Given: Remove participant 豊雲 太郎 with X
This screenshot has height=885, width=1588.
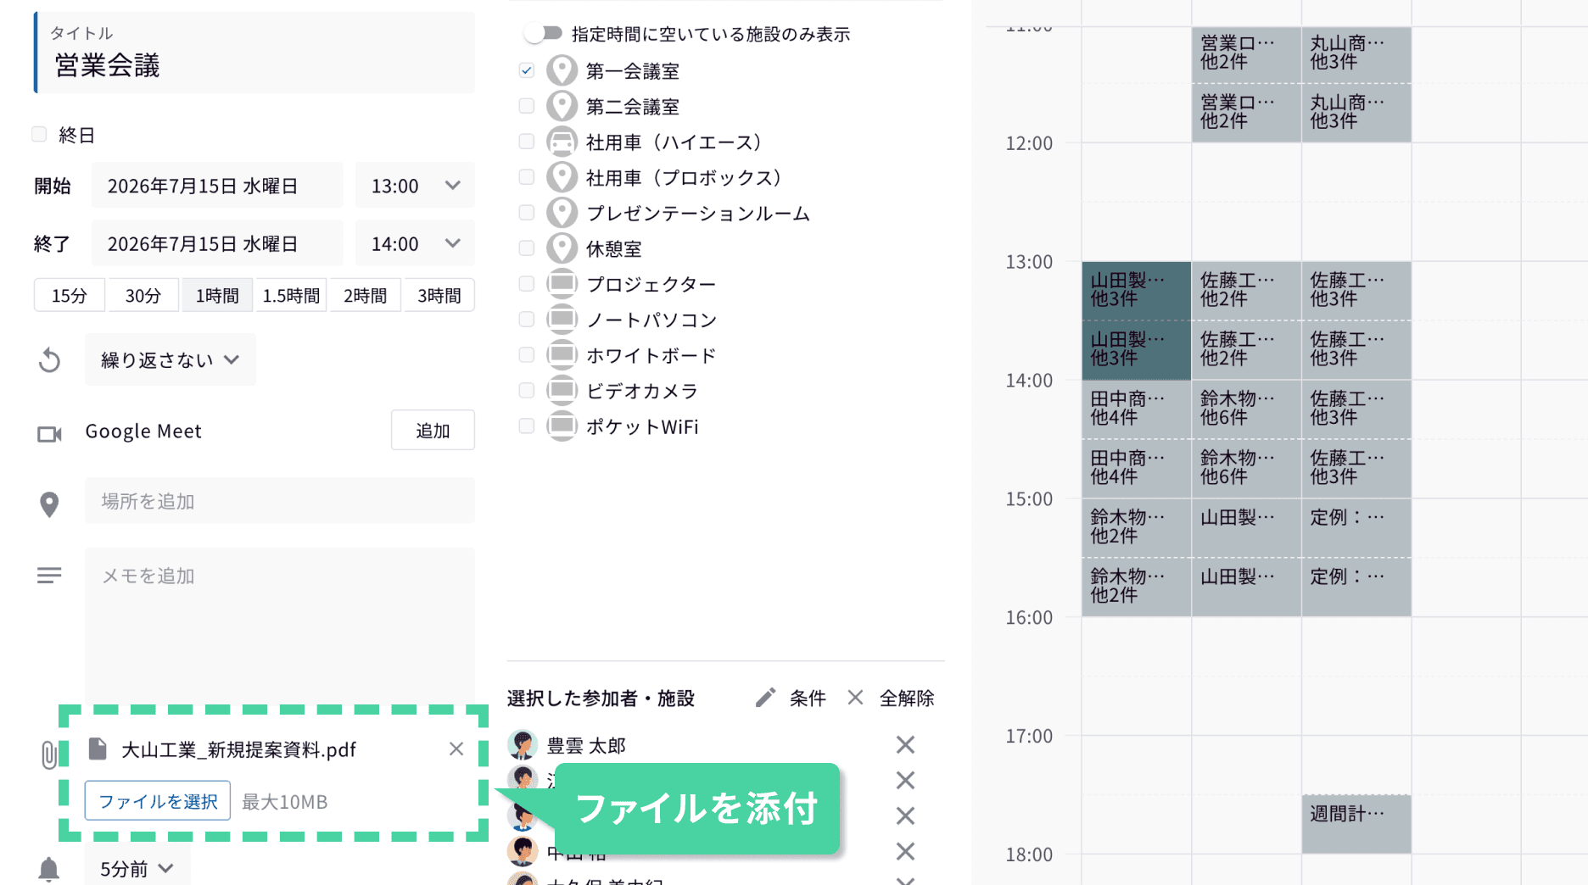Looking at the screenshot, I should coord(905,745).
